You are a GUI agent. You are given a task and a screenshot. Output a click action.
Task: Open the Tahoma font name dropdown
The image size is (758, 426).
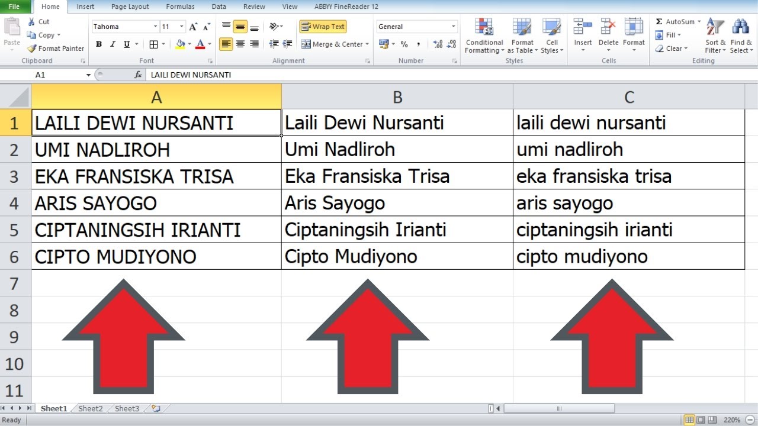pyautogui.click(x=156, y=27)
